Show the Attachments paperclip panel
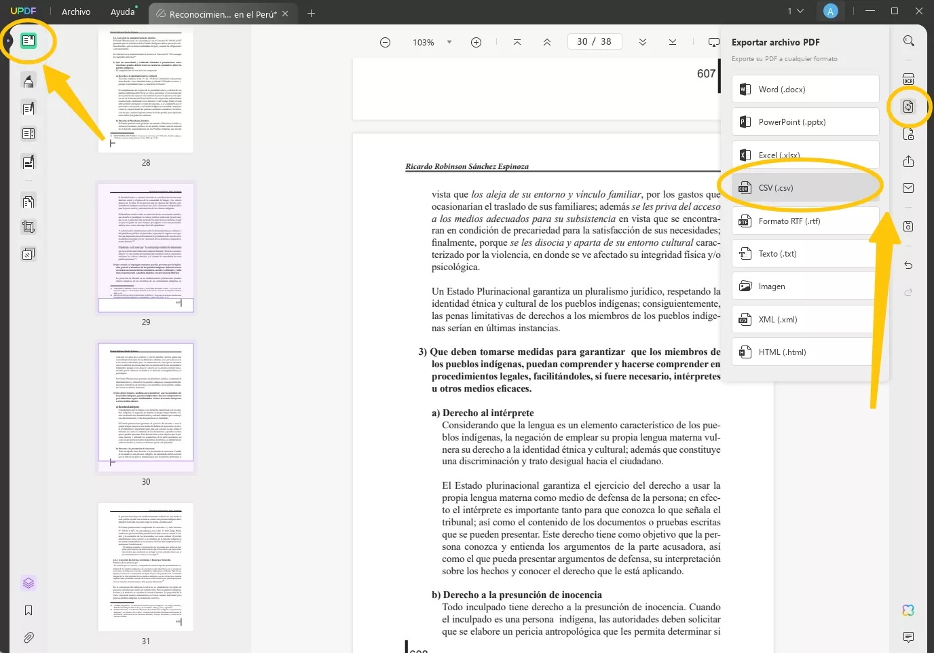934x653 pixels. [29, 638]
